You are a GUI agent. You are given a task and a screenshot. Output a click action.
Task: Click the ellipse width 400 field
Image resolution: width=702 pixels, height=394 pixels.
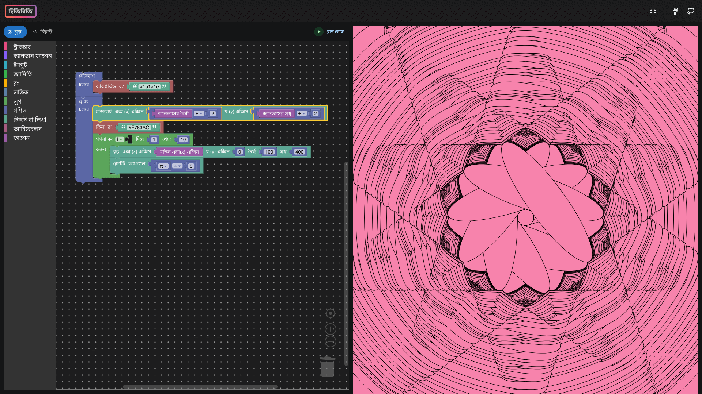[299, 152]
